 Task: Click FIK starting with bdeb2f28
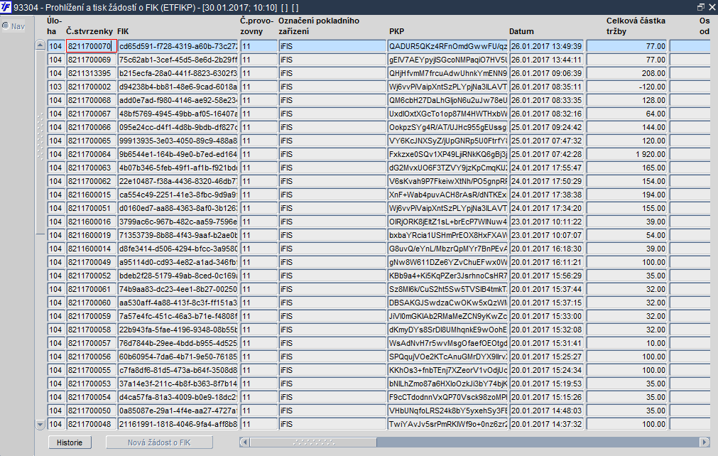pyautogui.click(x=178, y=276)
